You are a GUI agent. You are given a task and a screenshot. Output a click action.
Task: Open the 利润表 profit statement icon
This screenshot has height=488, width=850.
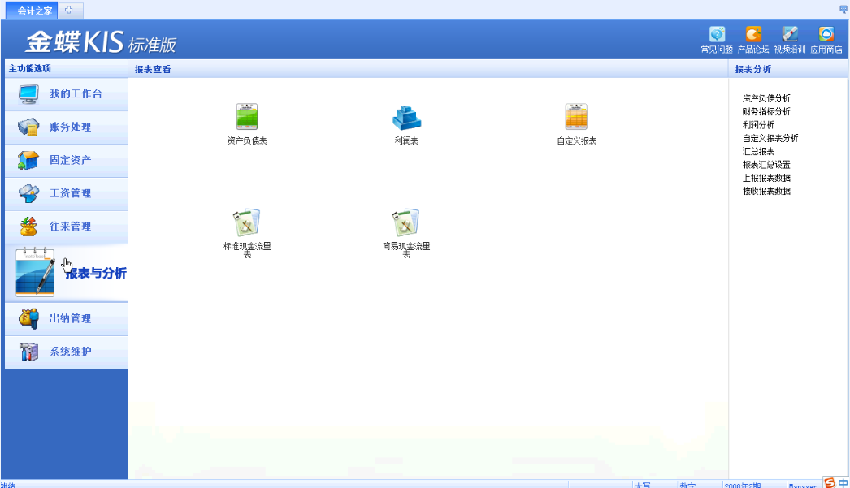tap(406, 117)
